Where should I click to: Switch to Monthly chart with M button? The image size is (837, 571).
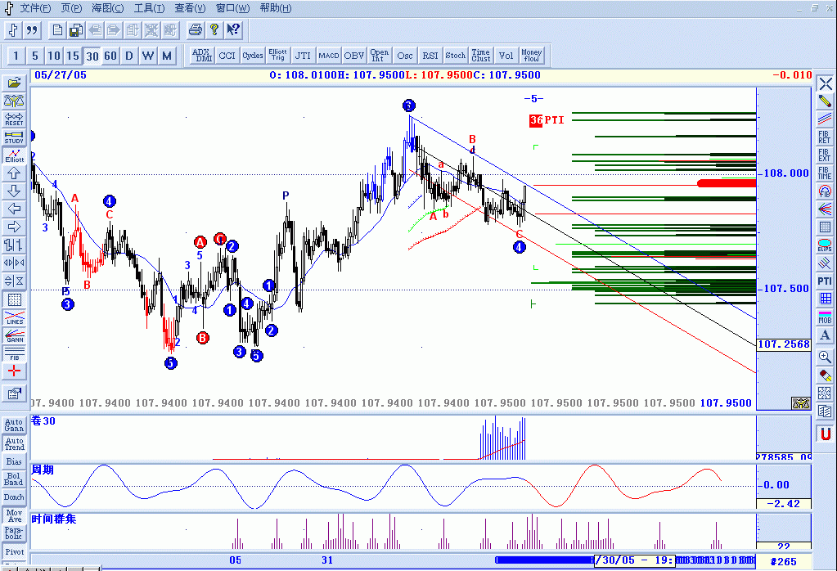(167, 56)
